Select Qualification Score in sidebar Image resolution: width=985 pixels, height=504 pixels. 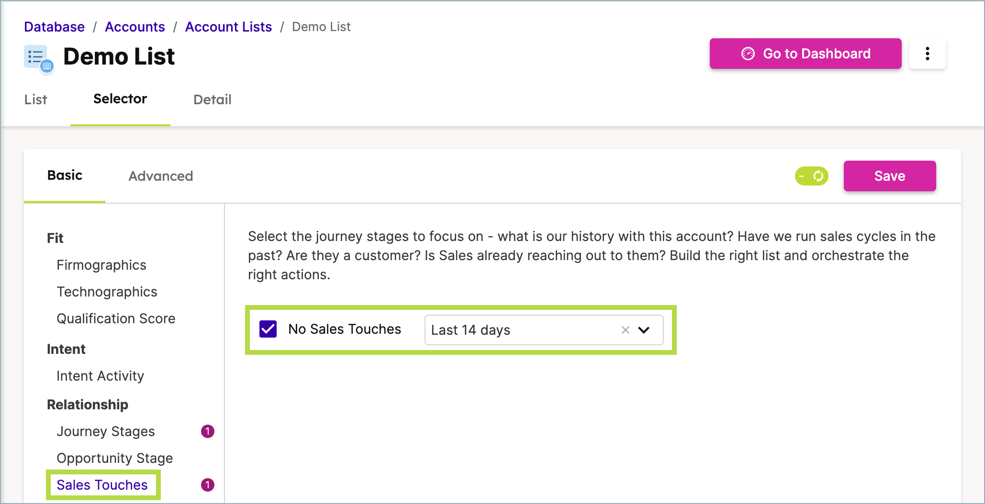[x=116, y=318]
